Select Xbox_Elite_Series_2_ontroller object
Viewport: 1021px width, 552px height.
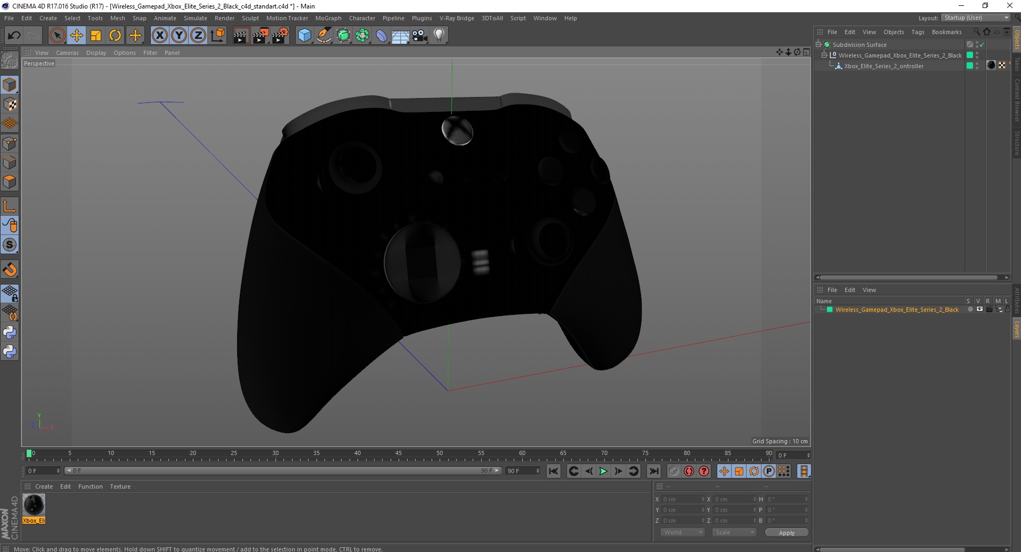(x=884, y=66)
